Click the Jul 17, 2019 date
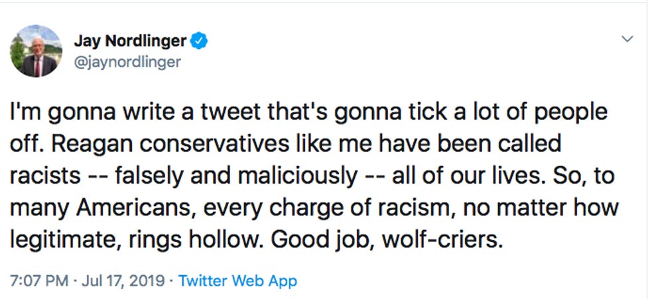The height and width of the screenshot is (299, 650). 123,280
